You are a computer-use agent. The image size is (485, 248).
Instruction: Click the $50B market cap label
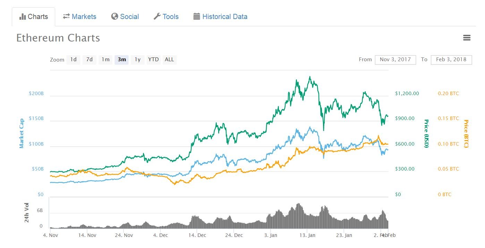click(37, 169)
